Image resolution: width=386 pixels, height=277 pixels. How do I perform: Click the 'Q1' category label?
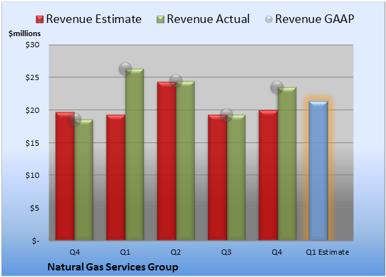(125, 252)
